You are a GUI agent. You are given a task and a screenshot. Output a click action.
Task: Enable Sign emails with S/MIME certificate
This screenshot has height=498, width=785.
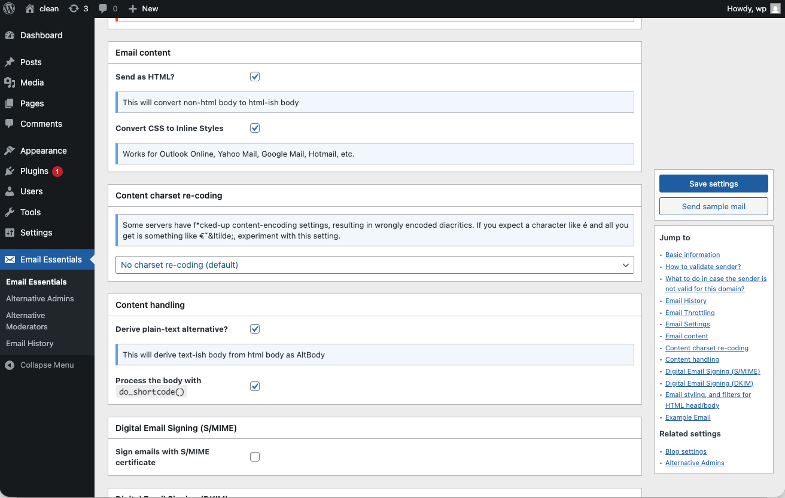pyautogui.click(x=255, y=456)
